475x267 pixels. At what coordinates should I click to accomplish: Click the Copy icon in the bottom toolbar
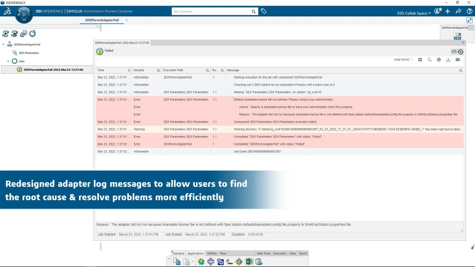(x=177, y=262)
